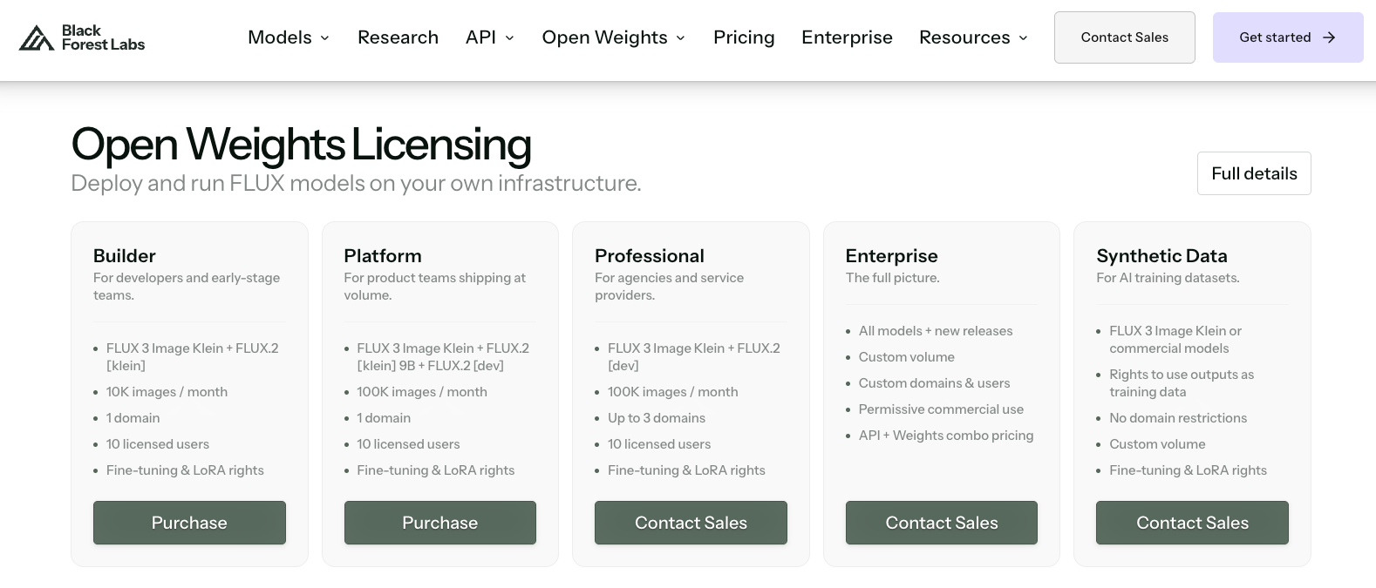Click 'API + Weights combo pricing' text
This screenshot has width=1376, height=588.
coord(946,436)
